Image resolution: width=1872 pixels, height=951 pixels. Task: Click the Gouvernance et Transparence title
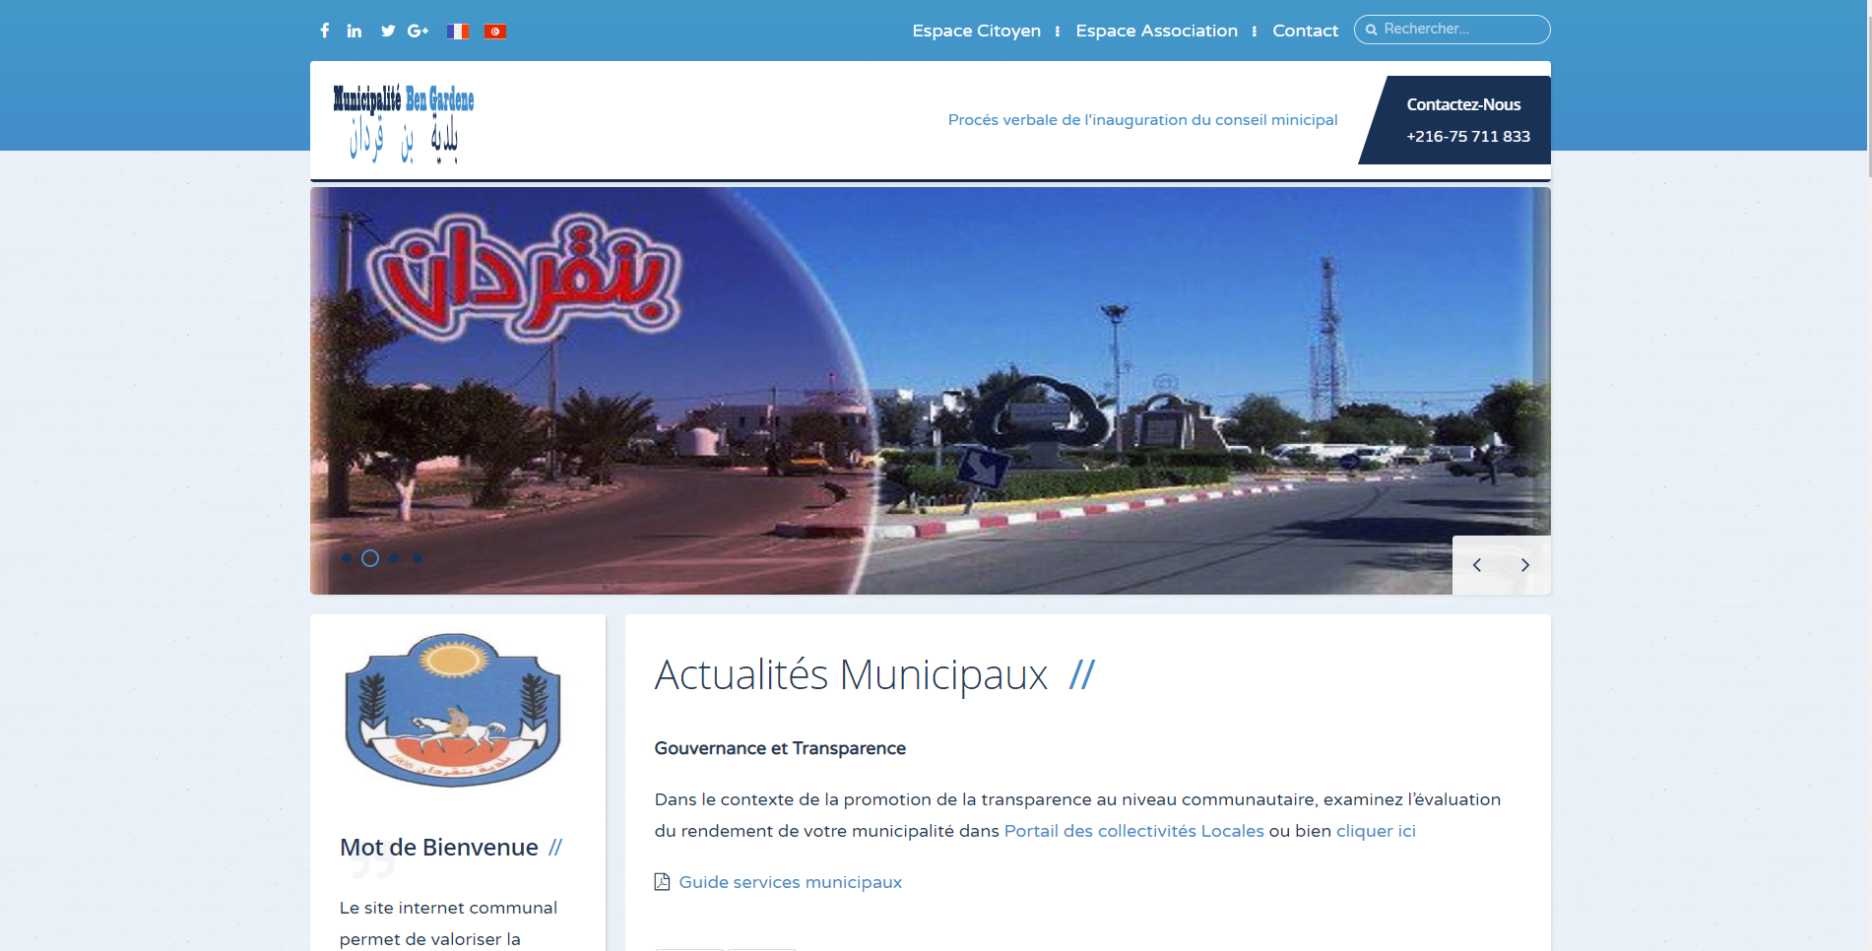780,748
